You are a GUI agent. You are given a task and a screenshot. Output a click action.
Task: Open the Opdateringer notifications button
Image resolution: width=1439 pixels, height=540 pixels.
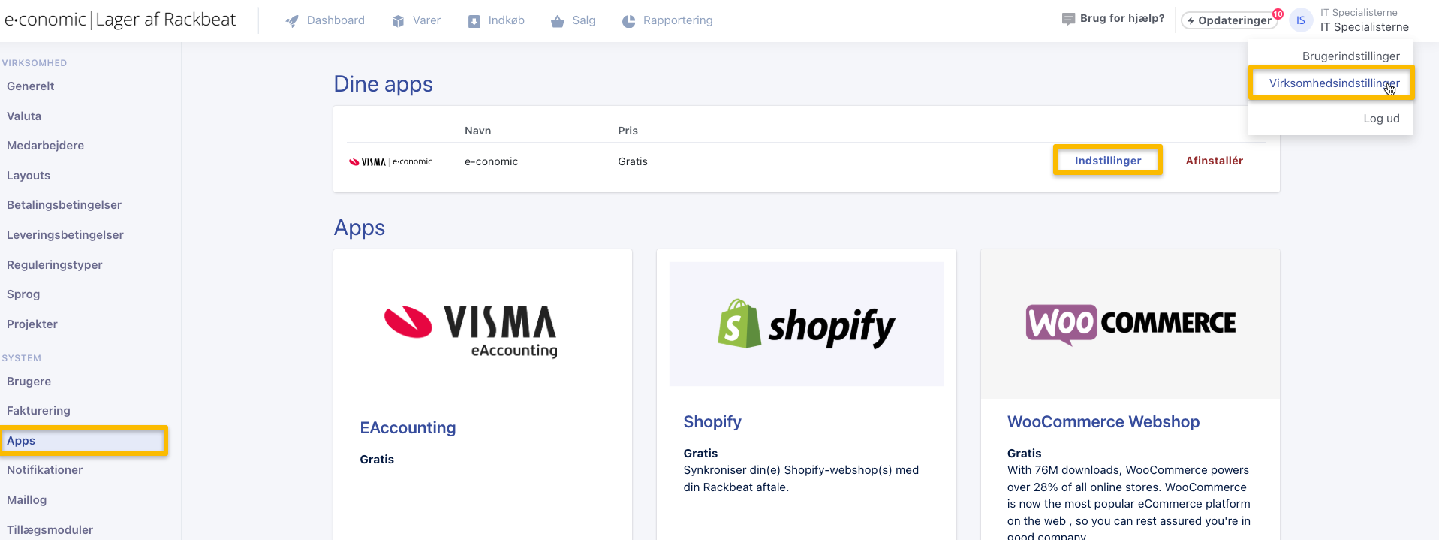coord(1230,20)
